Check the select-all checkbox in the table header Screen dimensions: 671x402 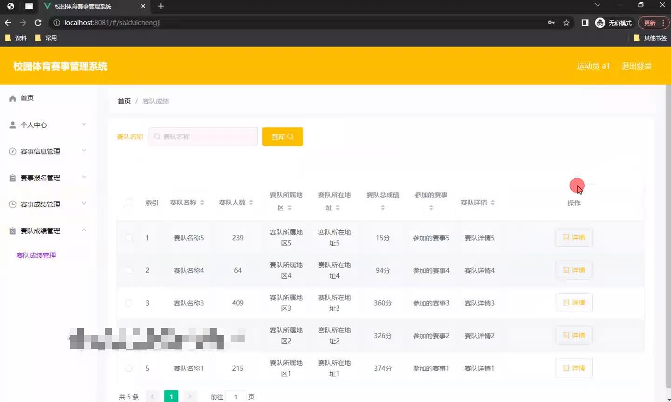point(129,203)
